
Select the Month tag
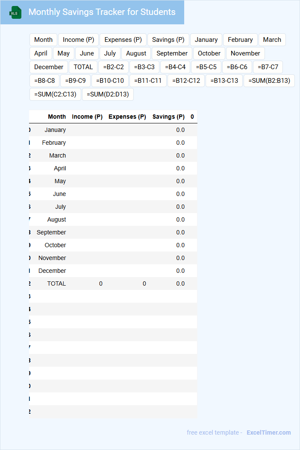[x=44, y=40]
